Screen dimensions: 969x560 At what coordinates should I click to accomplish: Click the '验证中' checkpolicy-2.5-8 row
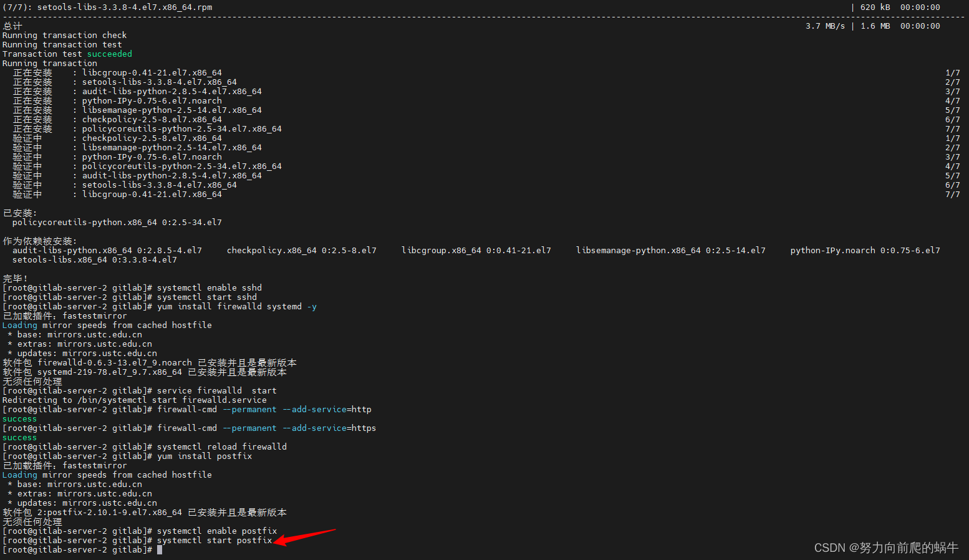pyautogui.click(x=486, y=138)
